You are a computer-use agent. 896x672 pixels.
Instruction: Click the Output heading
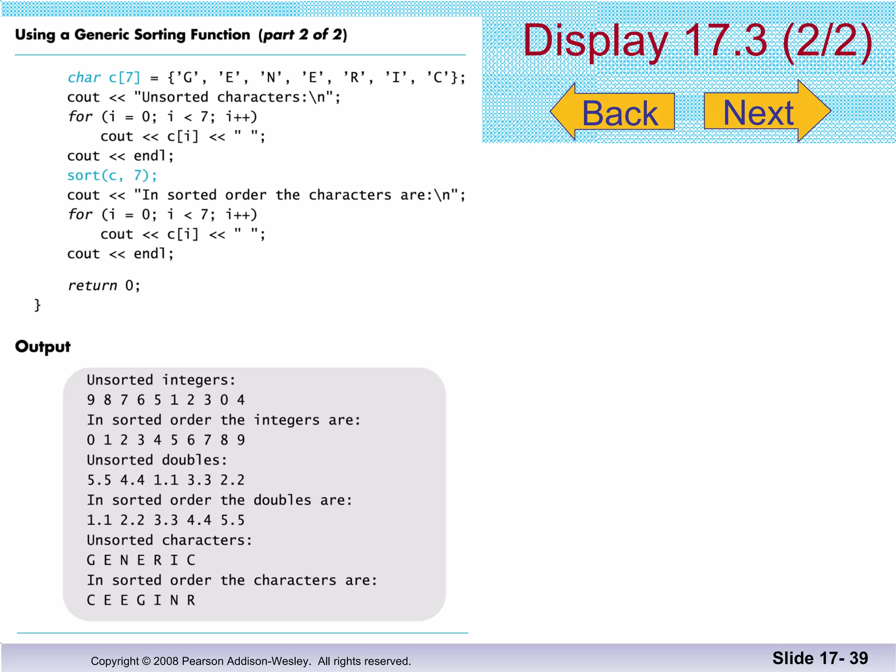[43, 346]
